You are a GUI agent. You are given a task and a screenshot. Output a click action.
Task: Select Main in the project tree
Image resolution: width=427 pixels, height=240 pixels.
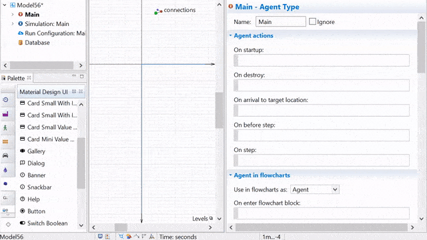(32, 15)
